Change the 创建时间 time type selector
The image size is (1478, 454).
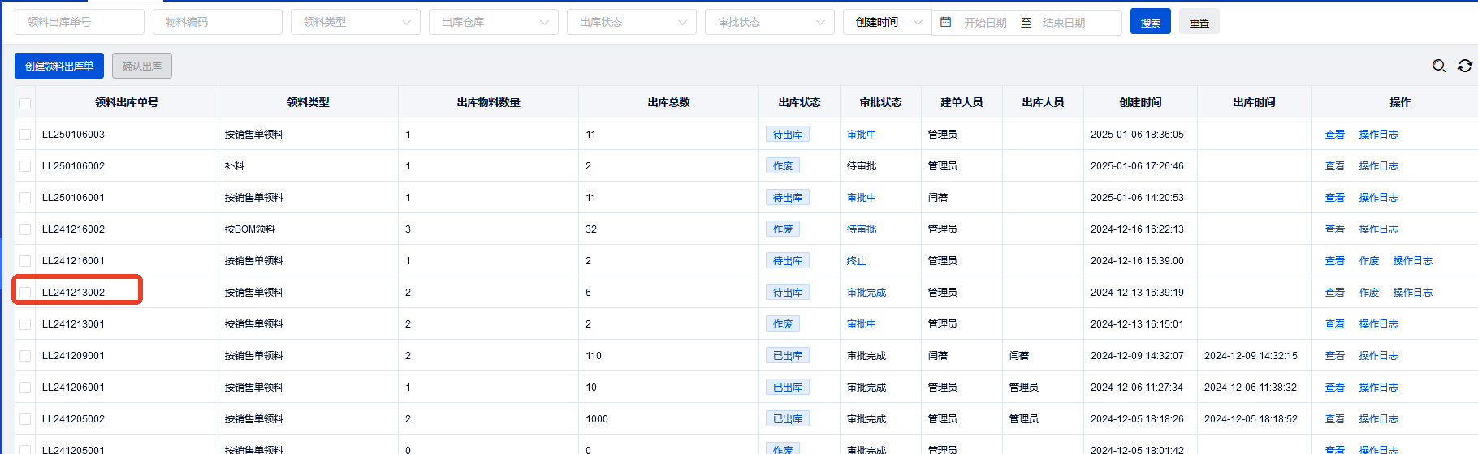pos(887,22)
